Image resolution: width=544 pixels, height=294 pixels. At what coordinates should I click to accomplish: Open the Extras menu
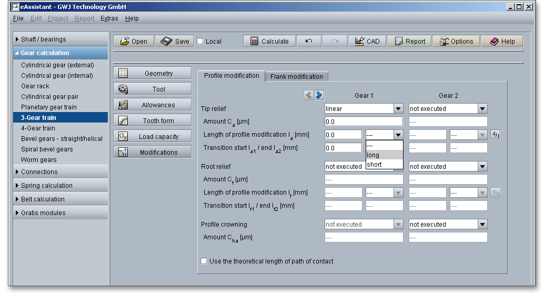pyautogui.click(x=109, y=18)
